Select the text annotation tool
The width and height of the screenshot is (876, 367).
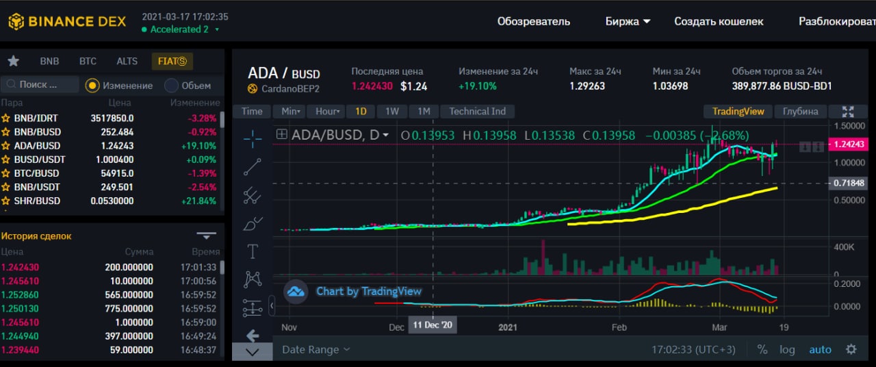point(253,251)
